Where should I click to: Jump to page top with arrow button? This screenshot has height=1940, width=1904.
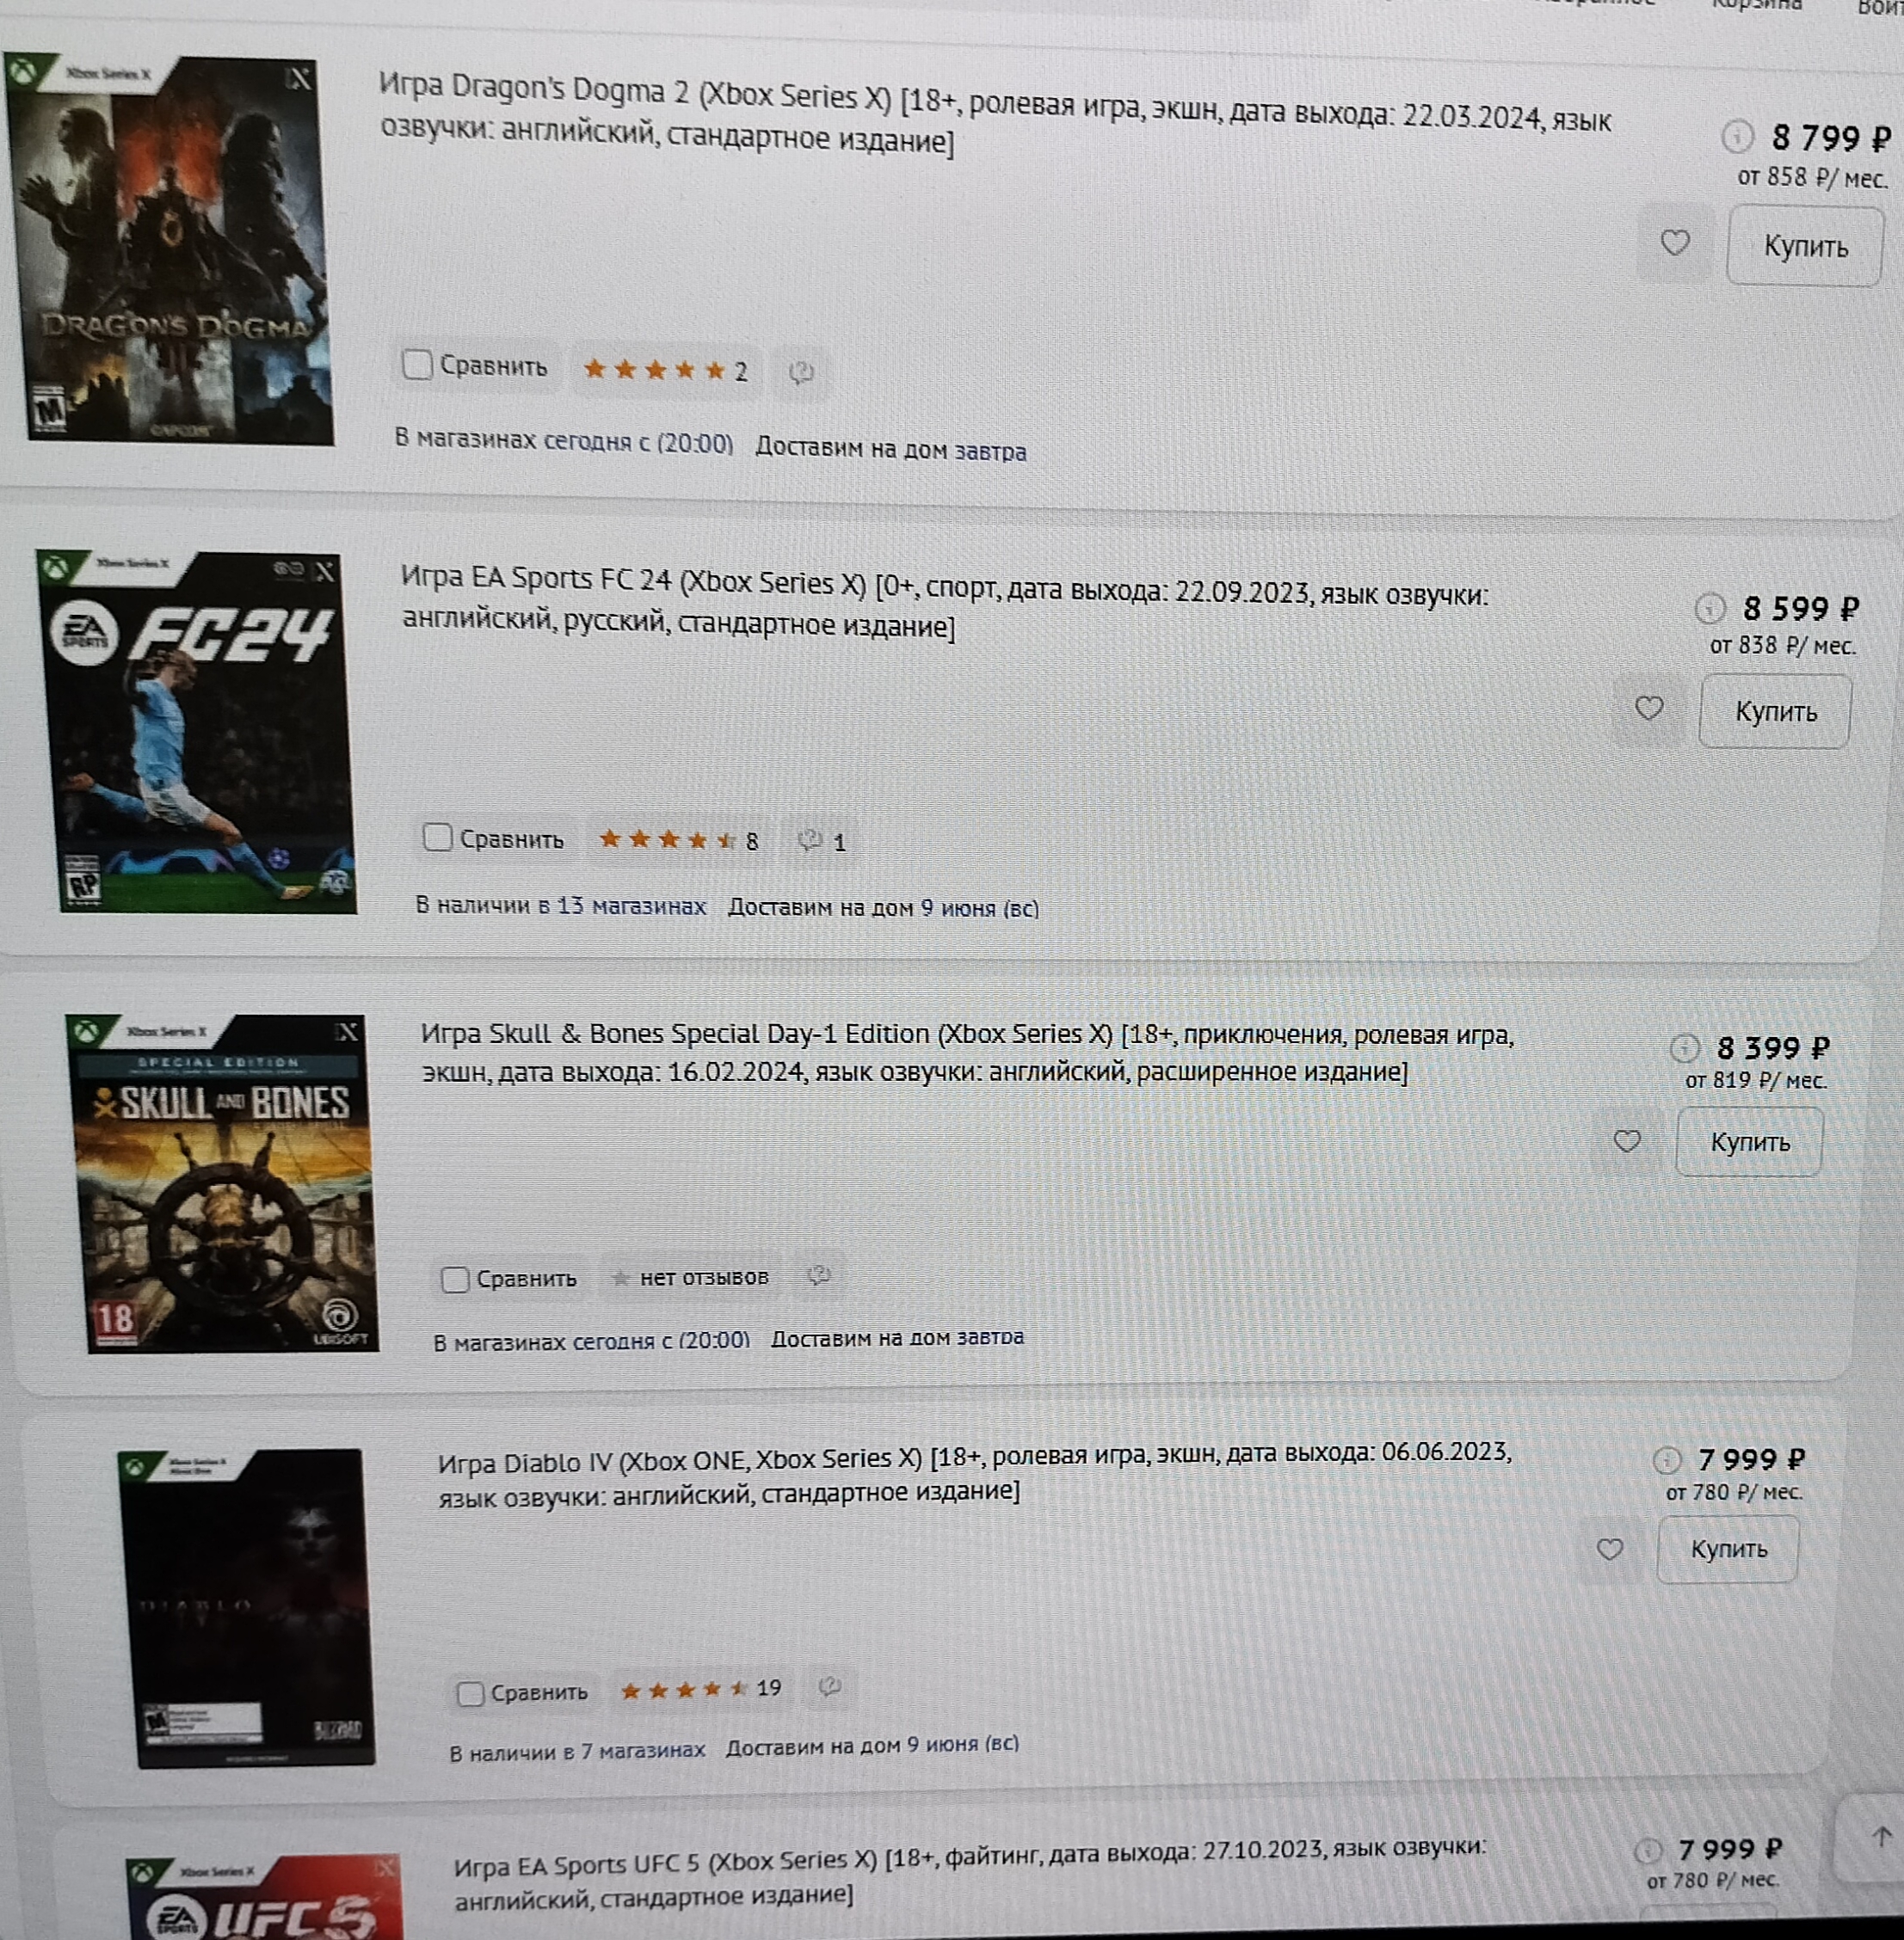(x=1880, y=1836)
